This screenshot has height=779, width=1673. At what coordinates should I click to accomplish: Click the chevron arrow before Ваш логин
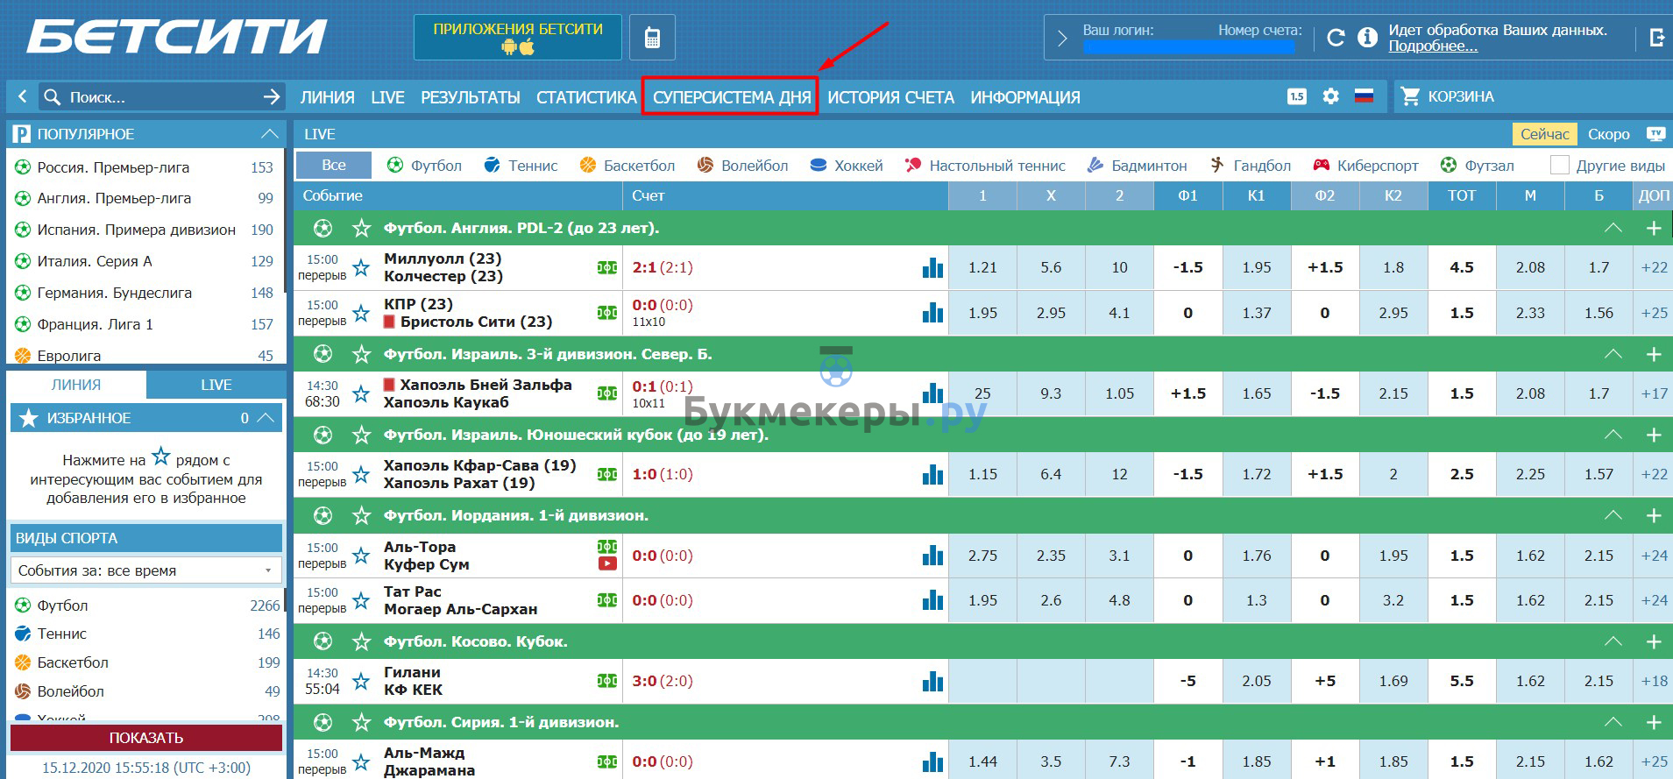(1062, 38)
